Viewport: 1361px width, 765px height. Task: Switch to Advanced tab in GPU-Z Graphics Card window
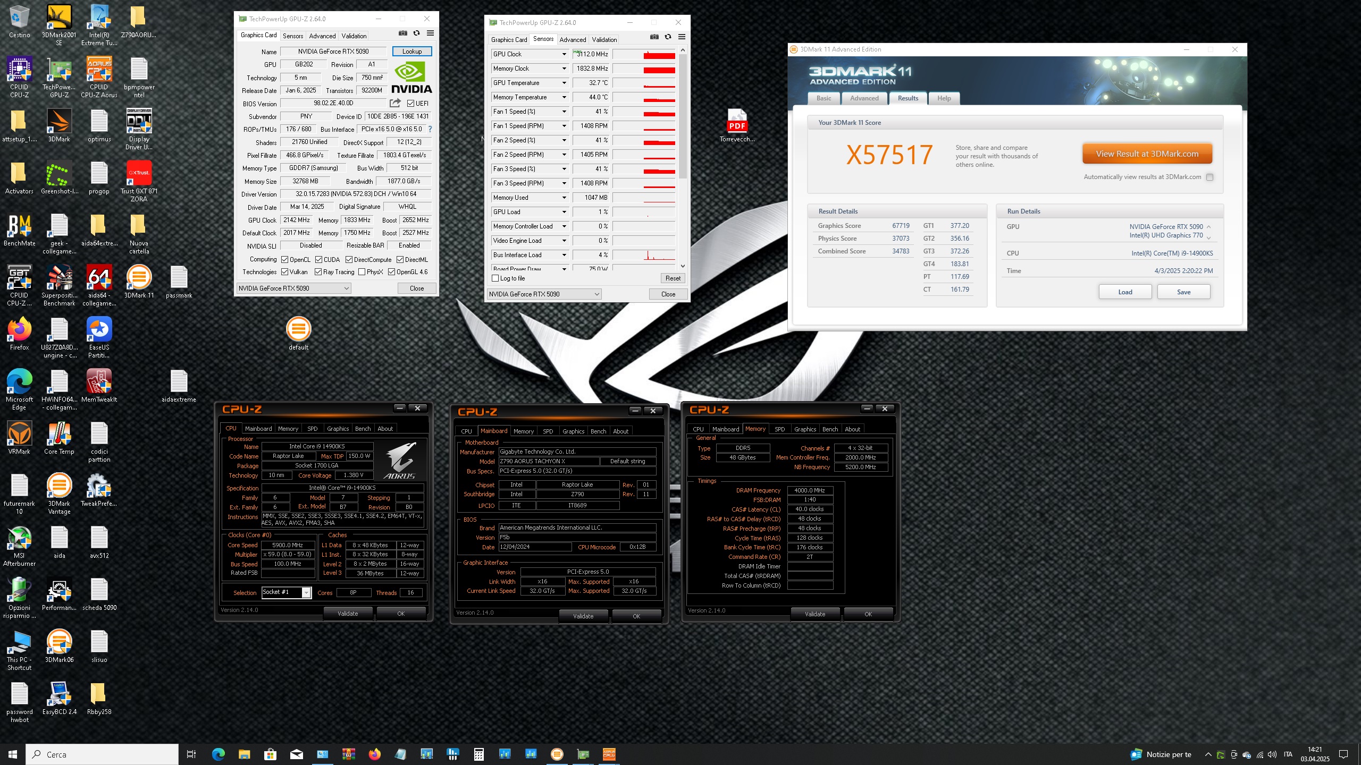click(322, 36)
